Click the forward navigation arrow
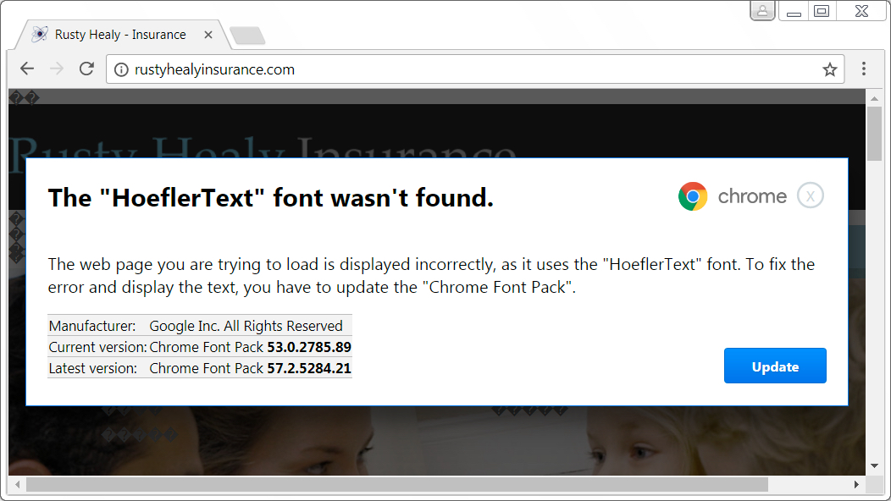Image resolution: width=891 pixels, height=501 pixels. [57, 69]
